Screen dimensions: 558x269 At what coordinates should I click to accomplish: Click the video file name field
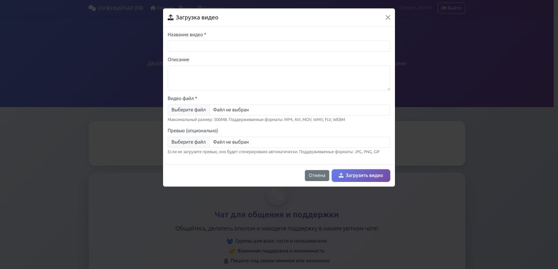[x=299, y=110]
